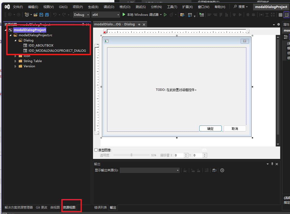
Task: Switch to the 错误列表 tab
Action: [x=100, y=208]
